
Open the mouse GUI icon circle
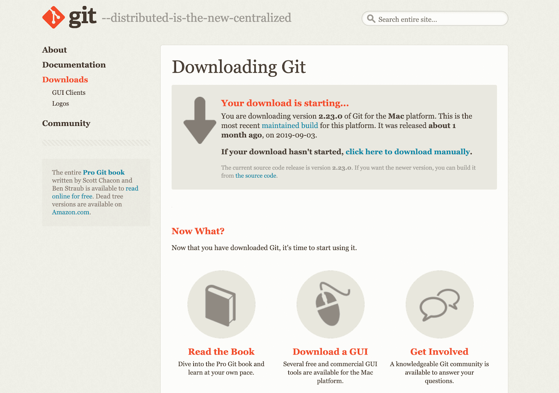click(331, 304)
